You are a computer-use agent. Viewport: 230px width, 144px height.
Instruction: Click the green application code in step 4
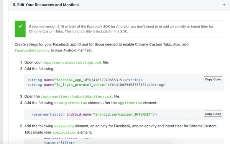(130, 103)
